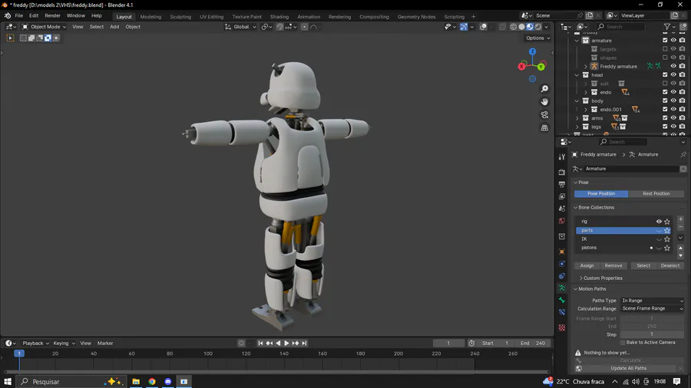Click frame 100 on the timeline
This screenshot has width=691, height=388.
coord(208,353)
